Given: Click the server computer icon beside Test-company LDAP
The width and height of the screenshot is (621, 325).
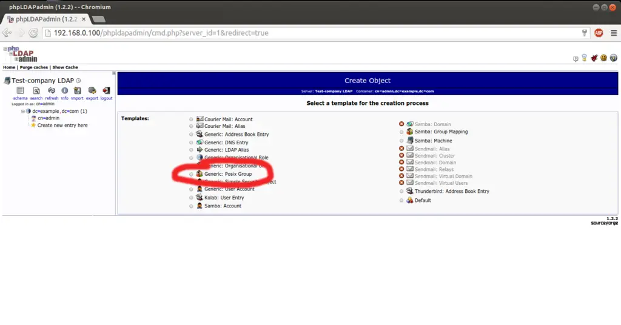Looking at the screenshot, I should pyautogui.click(x=7, y=81).
